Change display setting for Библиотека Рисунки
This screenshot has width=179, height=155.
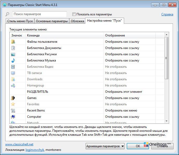click(122, 54)
